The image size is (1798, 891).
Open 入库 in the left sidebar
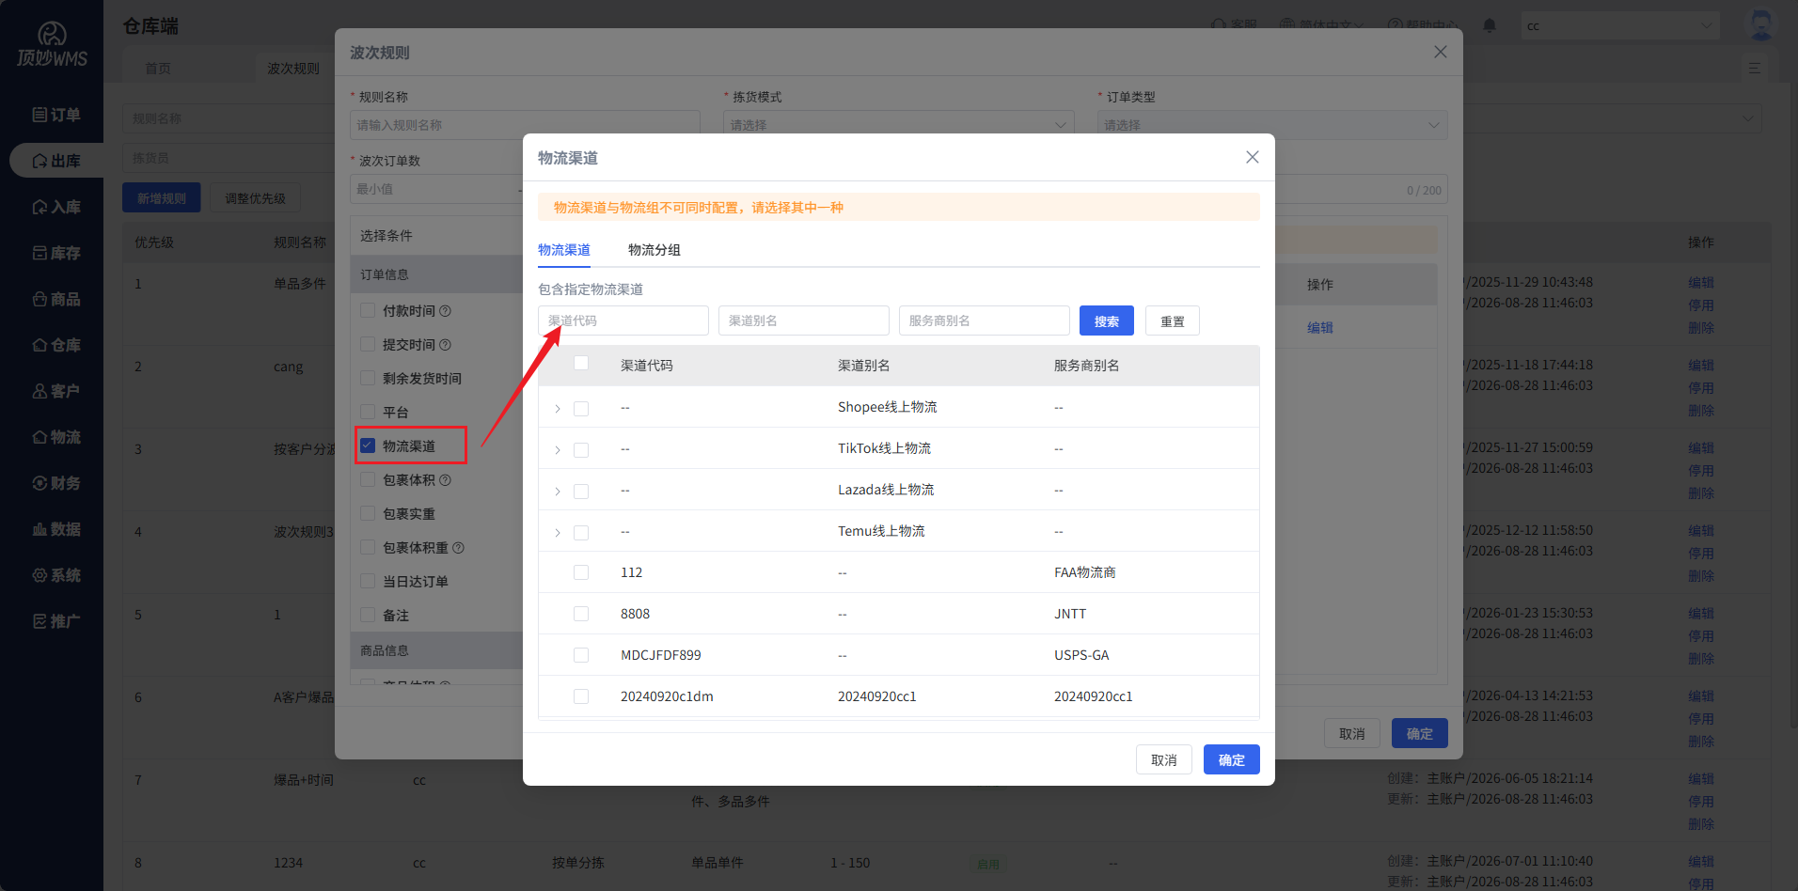56,207
